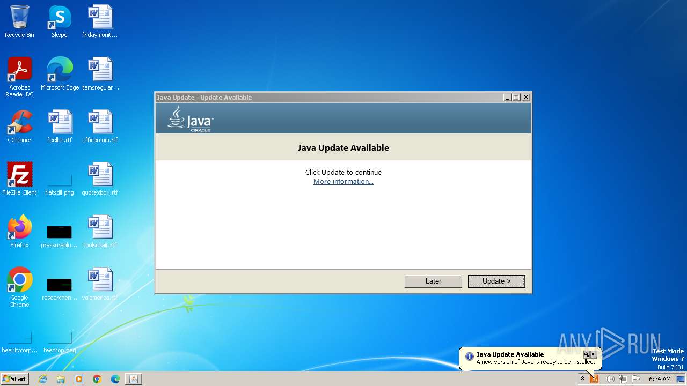Open CCleaner desktop shortcut
687x386 pixels.
(19, 127)
